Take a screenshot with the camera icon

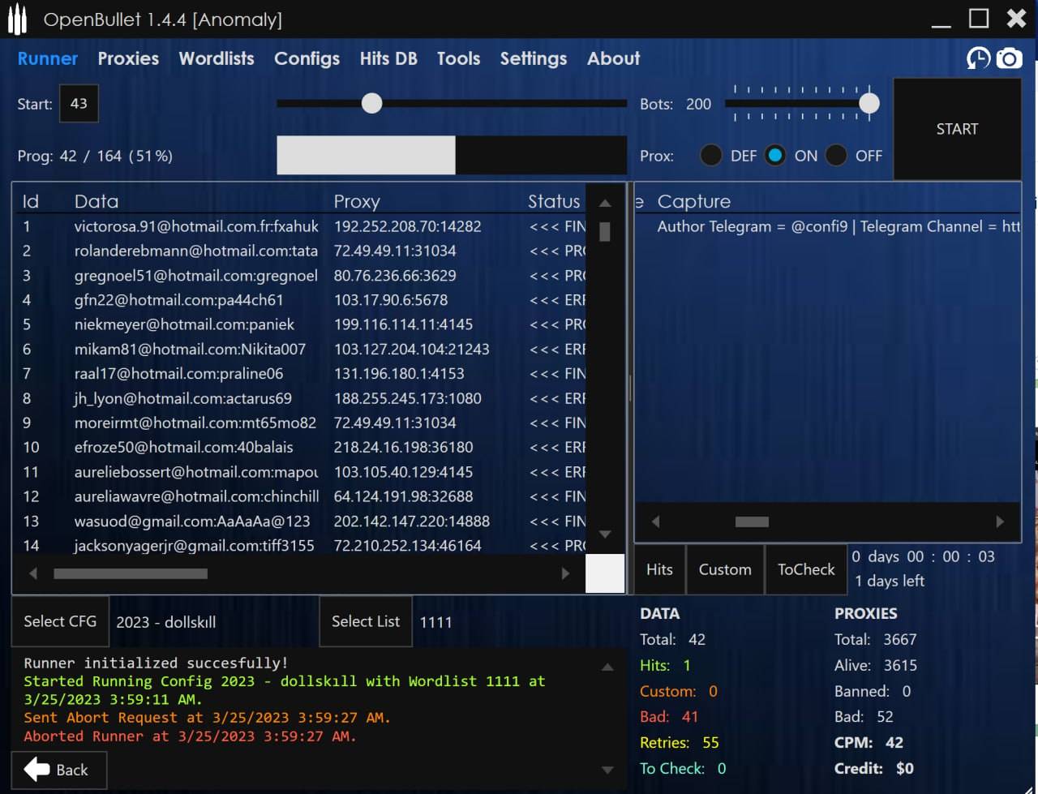[x=1009, y=58]
